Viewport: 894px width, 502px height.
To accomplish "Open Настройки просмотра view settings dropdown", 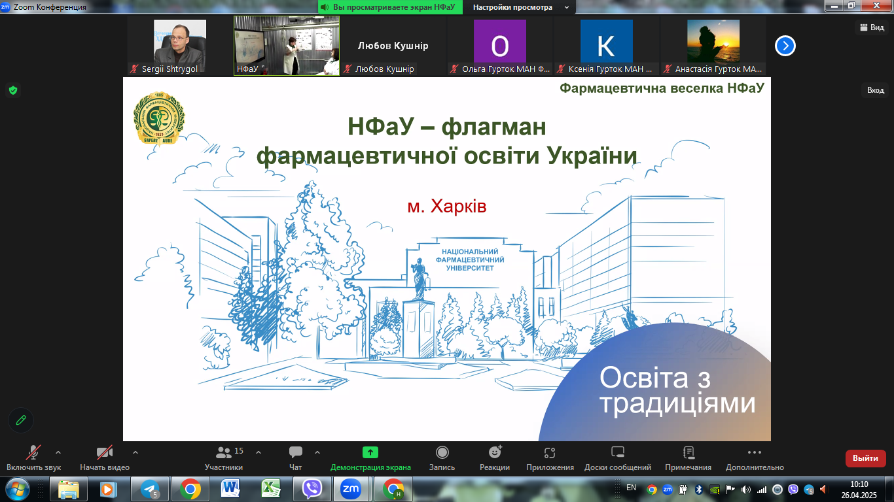I will tap(520, 7).
